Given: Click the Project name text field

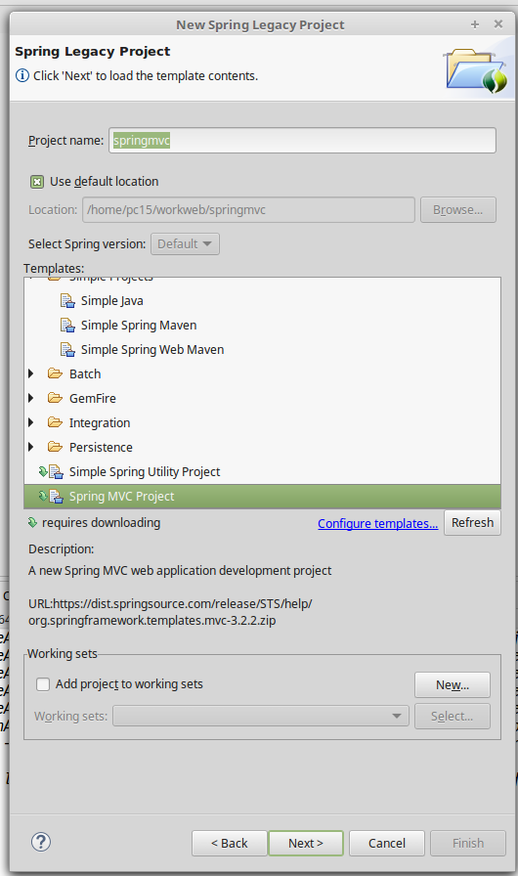Looking at the screenshot, I should (302, 140).
